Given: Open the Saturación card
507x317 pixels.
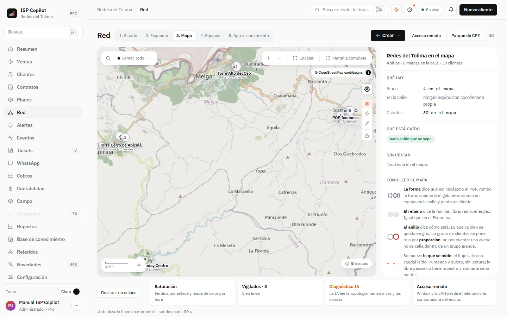Looking at the screenshot, I should click(193, 293).
